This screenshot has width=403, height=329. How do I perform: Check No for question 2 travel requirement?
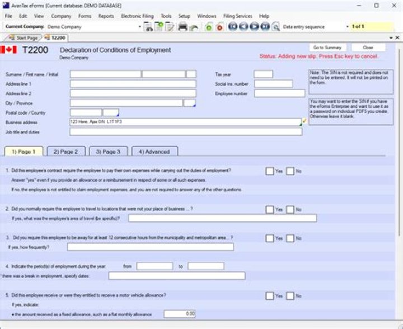(290, 209)
